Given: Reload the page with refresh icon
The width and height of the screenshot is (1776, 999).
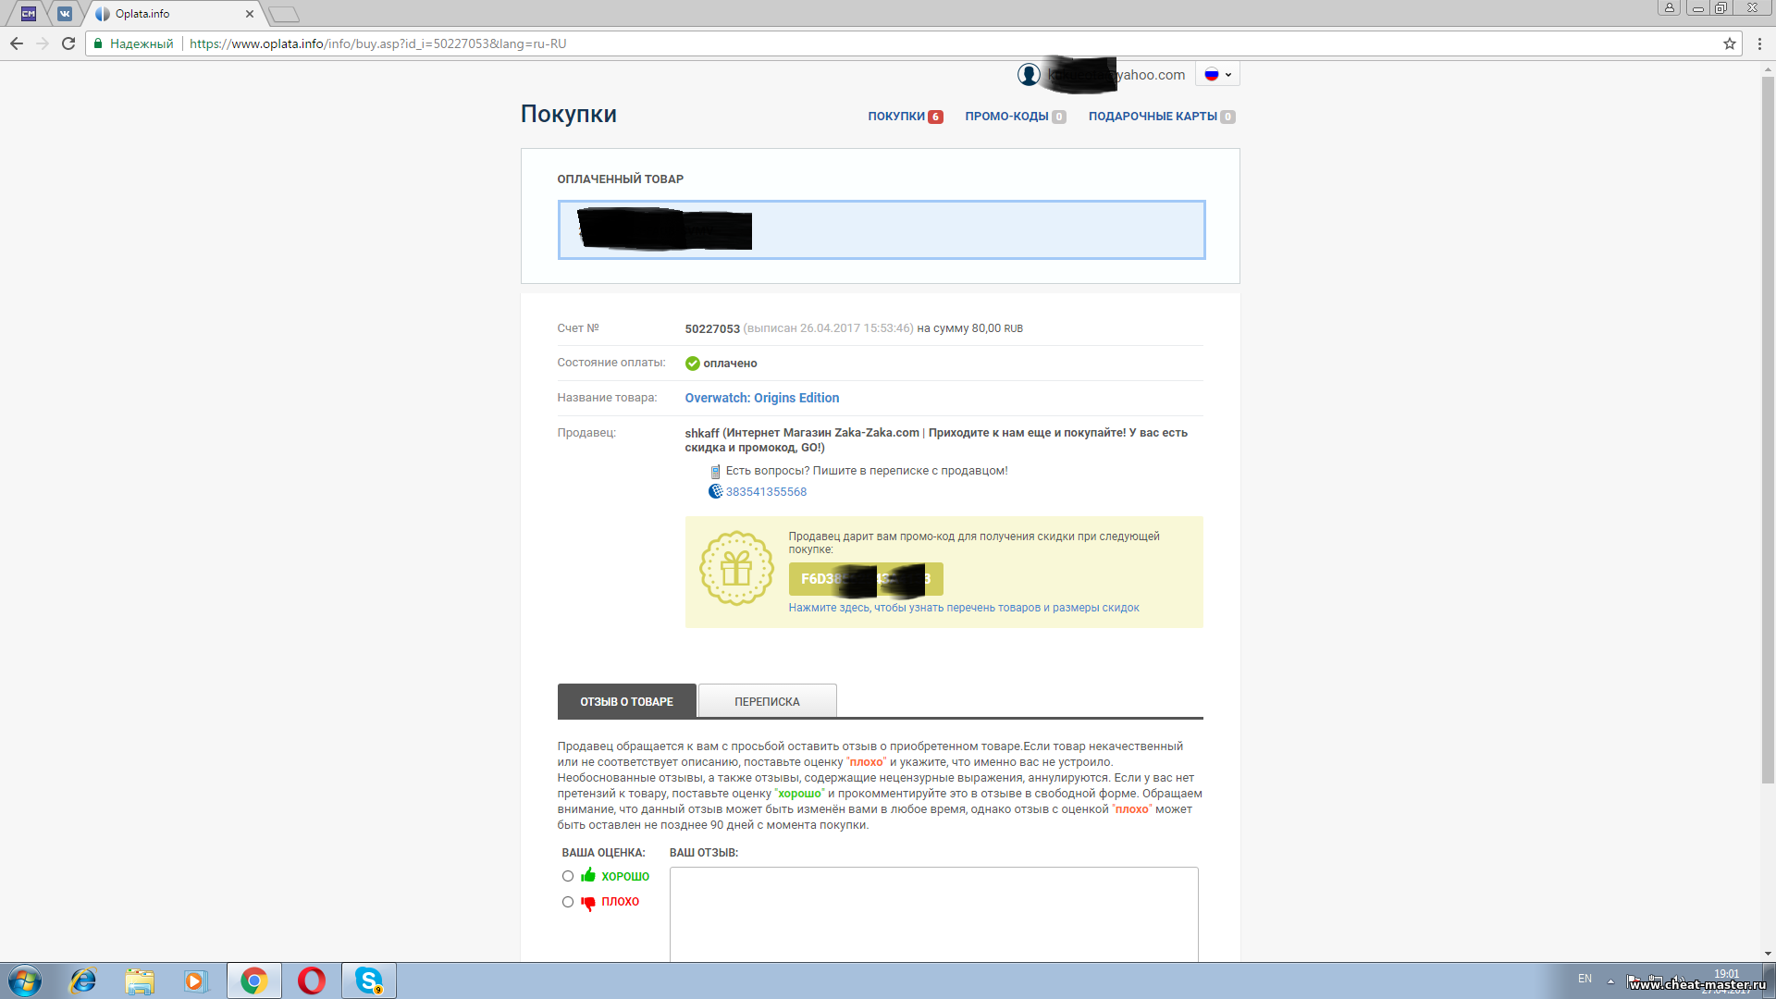Looking at the screenshot, I should [x=68, y=43].
